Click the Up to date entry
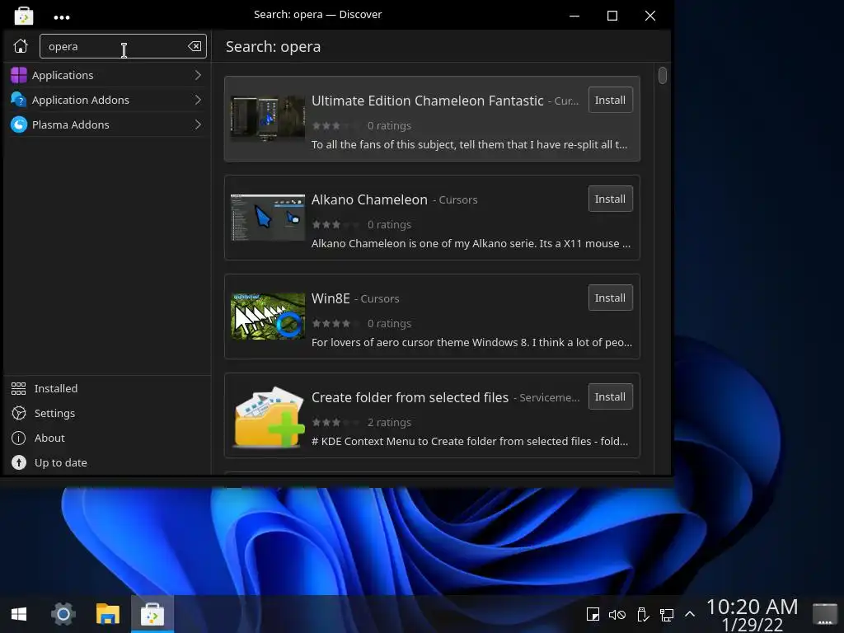The width and height of the screenshot is (844, 633). coord(108,463)
